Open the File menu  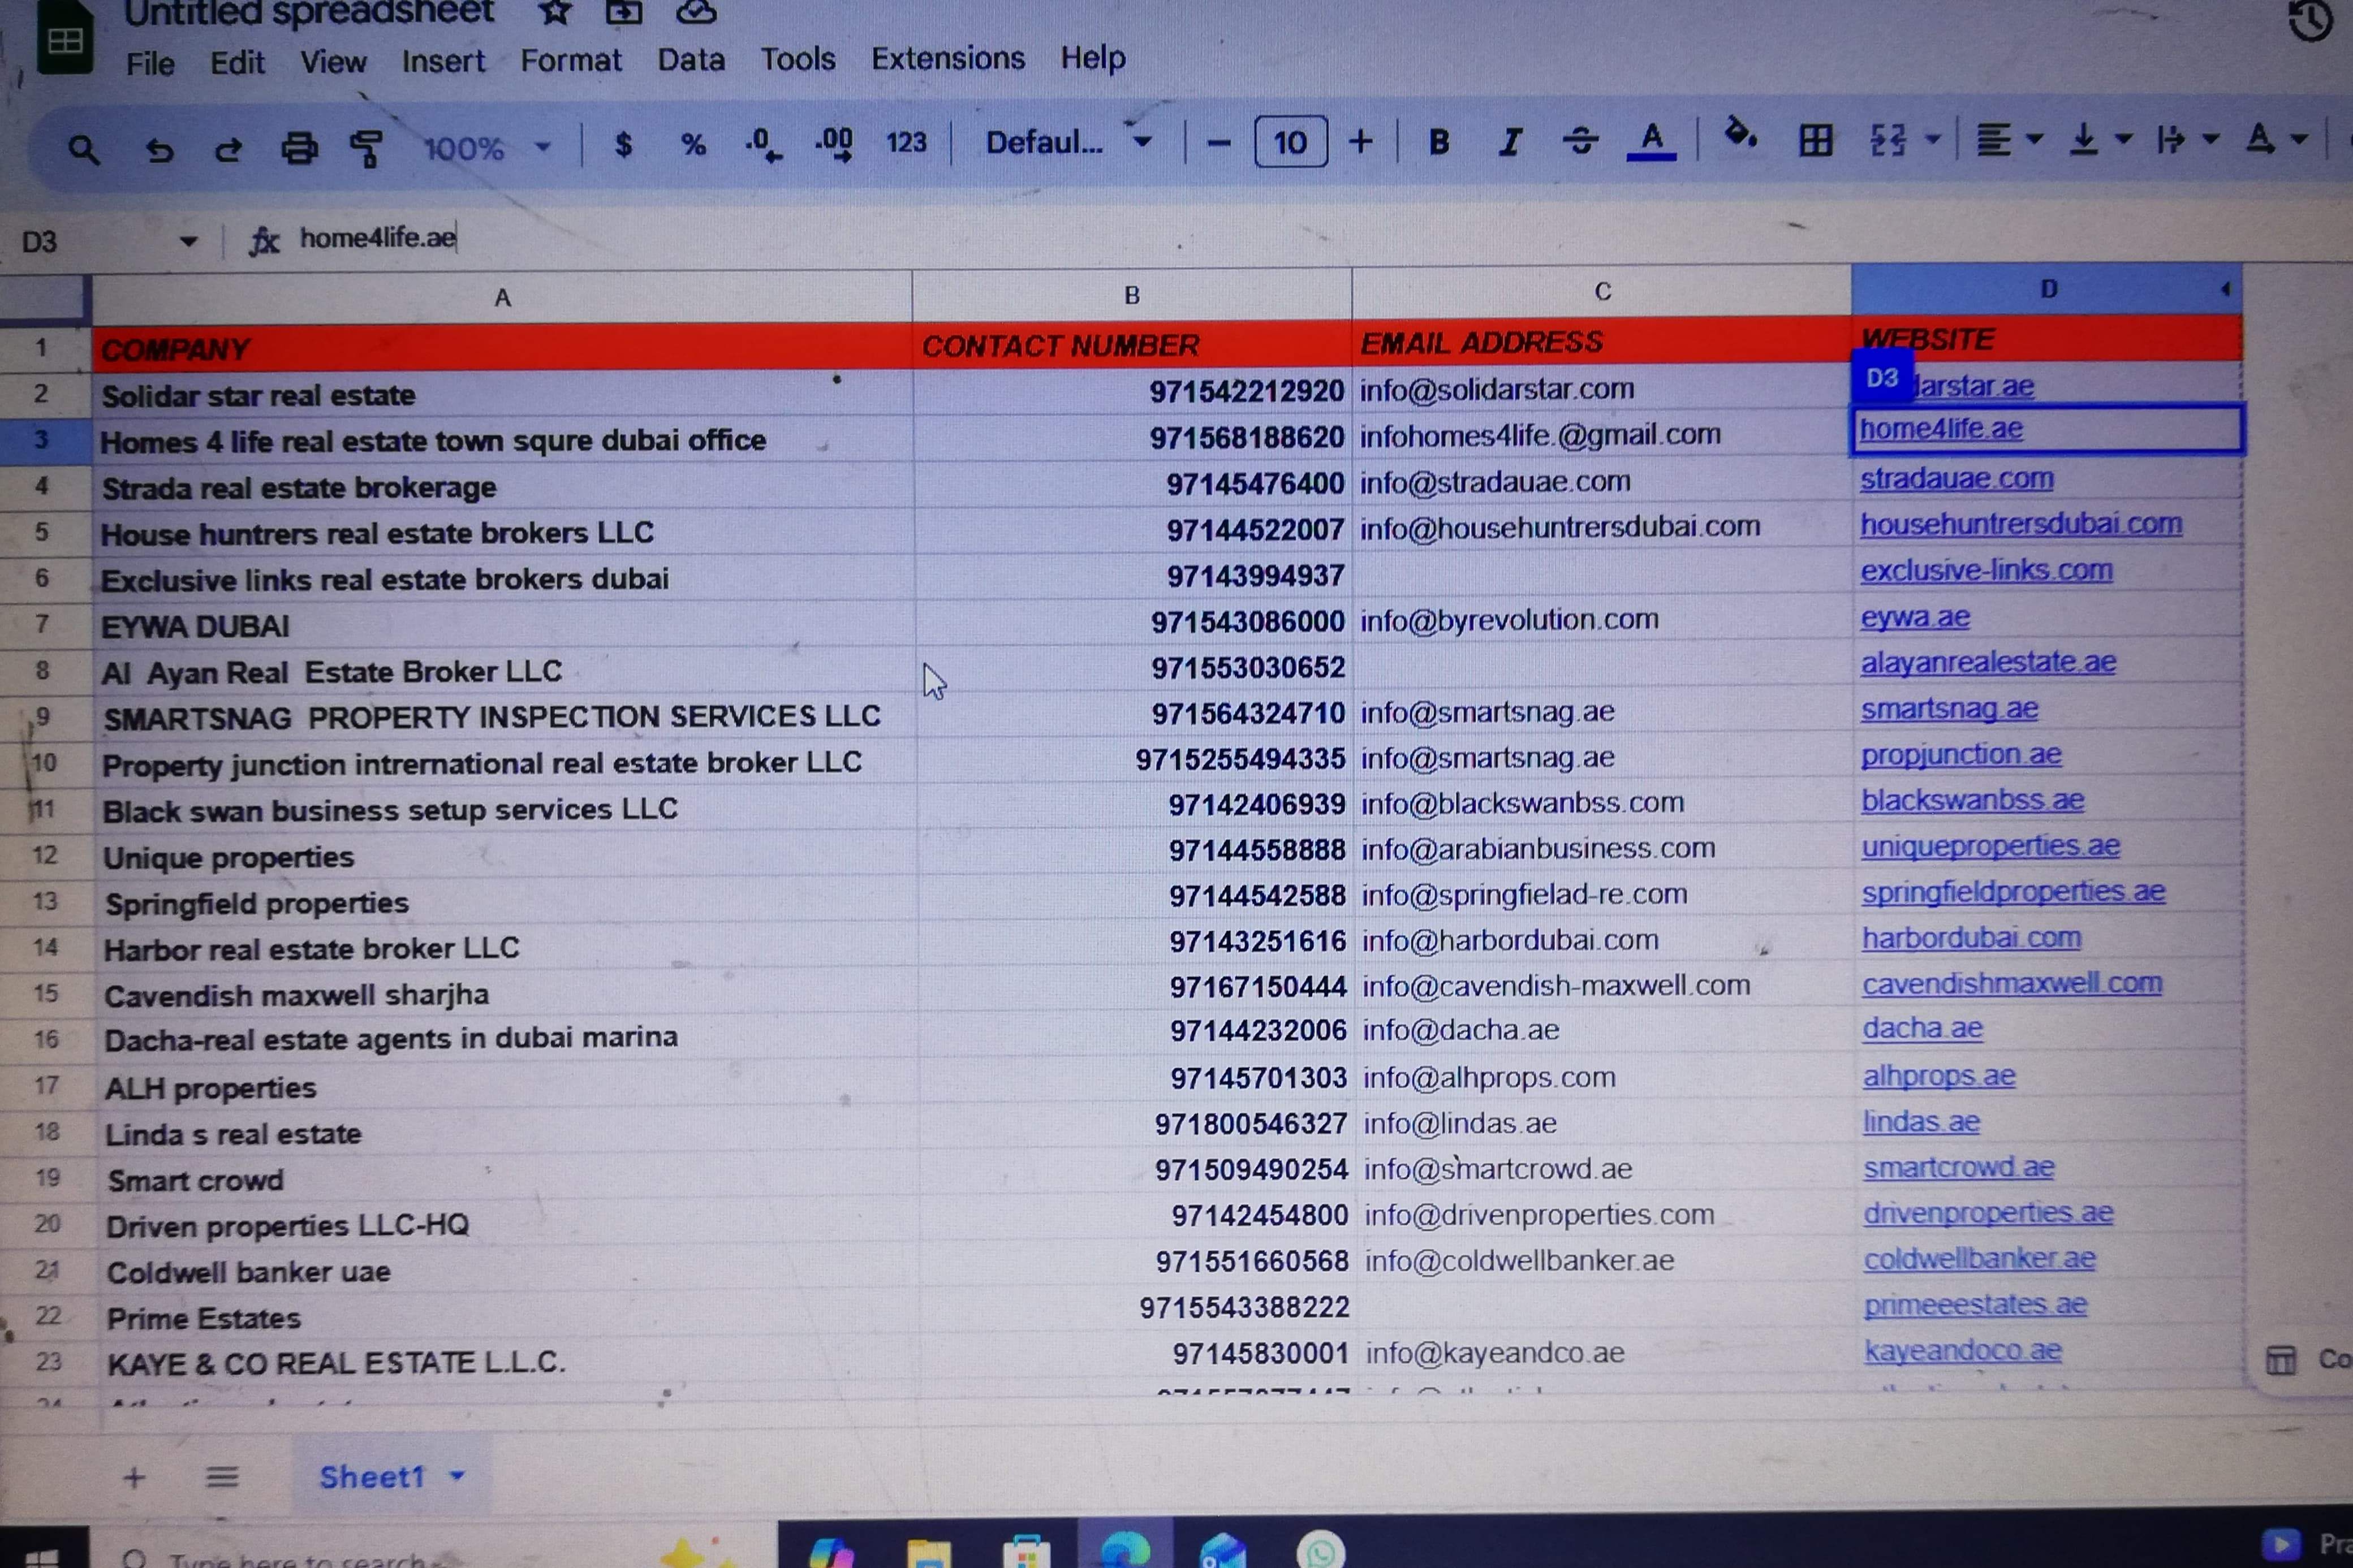150,64
